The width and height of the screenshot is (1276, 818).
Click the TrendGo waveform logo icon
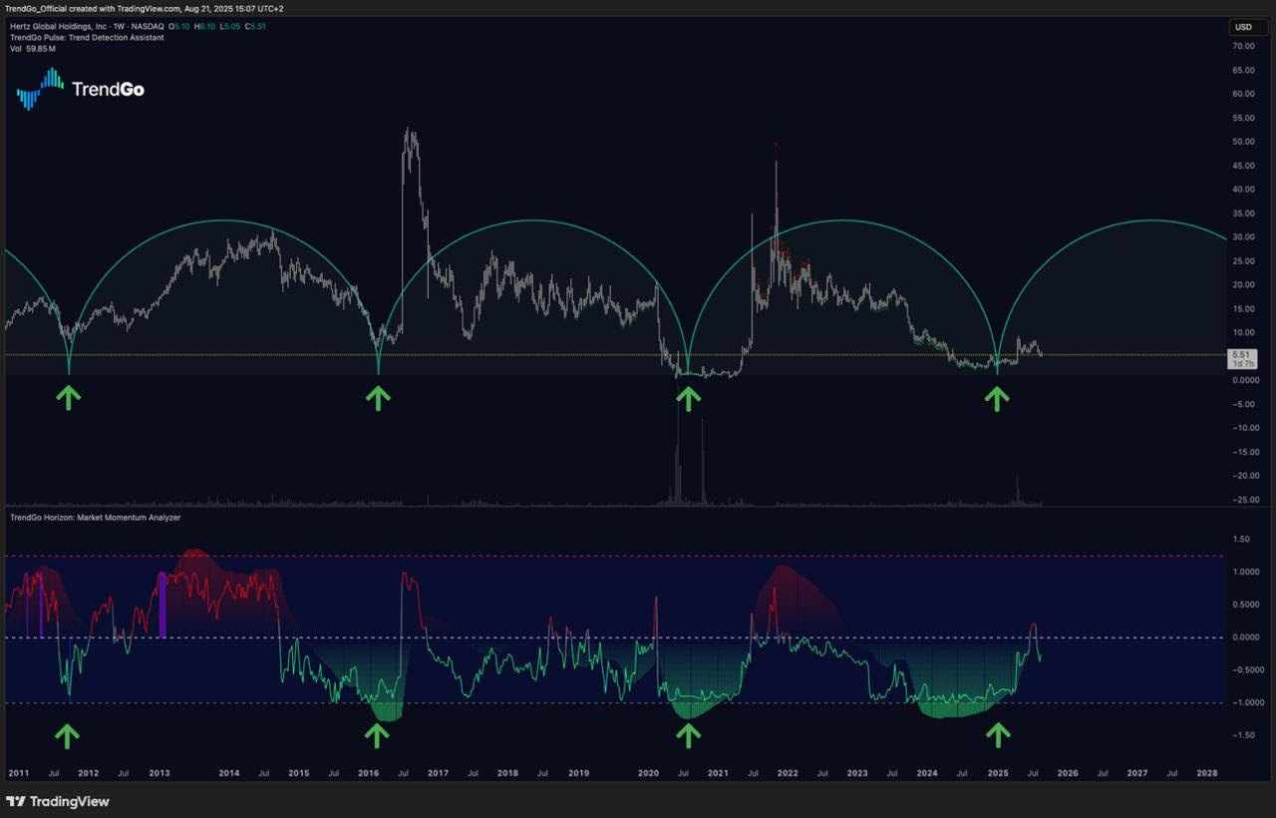click(x=40, y=88)
